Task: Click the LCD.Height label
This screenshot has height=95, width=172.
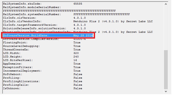Action: tap(13, 57)
